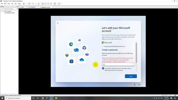Open the File Explorer taskbar icon
Screen dimensions: 178x100
click(56, 98)
